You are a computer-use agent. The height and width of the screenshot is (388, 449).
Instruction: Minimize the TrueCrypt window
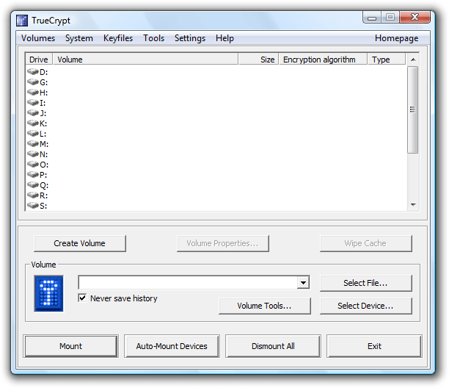tap(372, 18)
